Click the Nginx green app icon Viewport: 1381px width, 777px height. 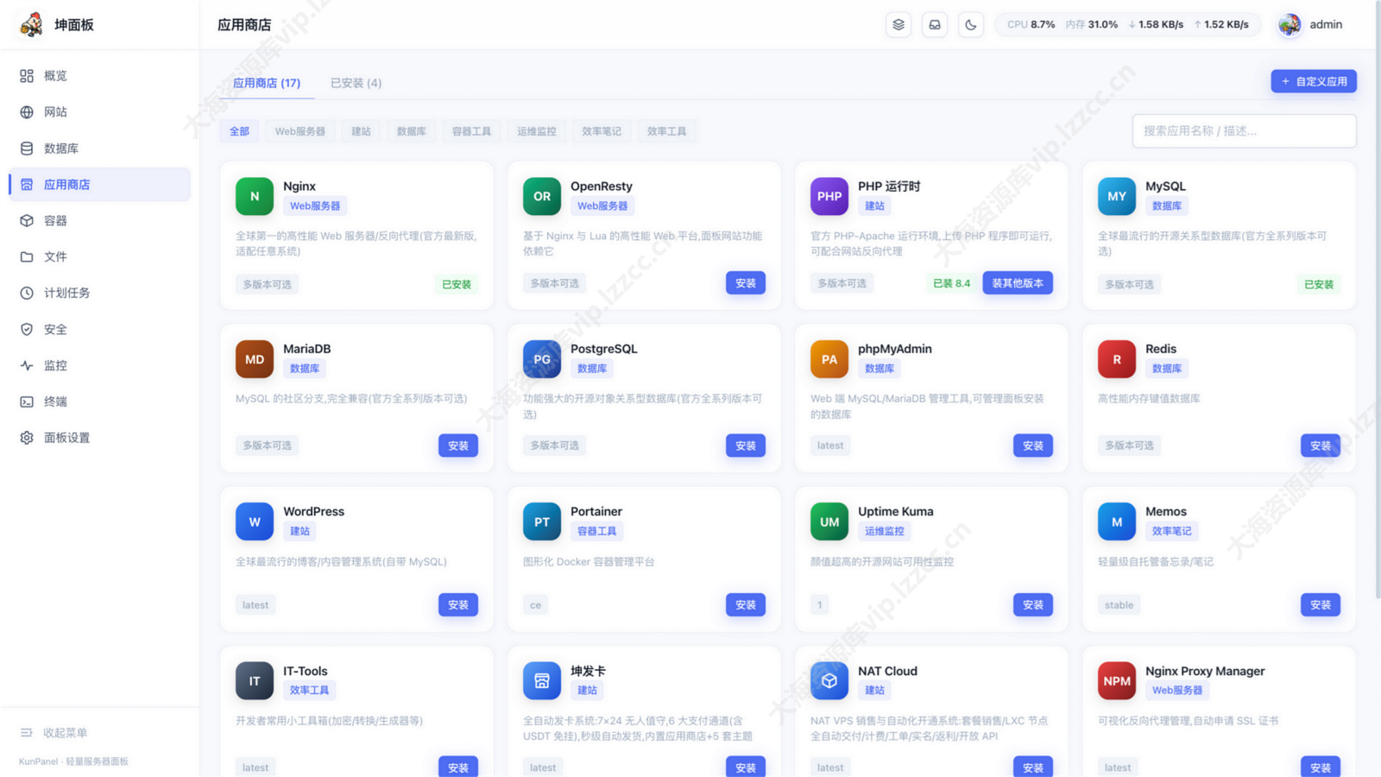[255, 197]
